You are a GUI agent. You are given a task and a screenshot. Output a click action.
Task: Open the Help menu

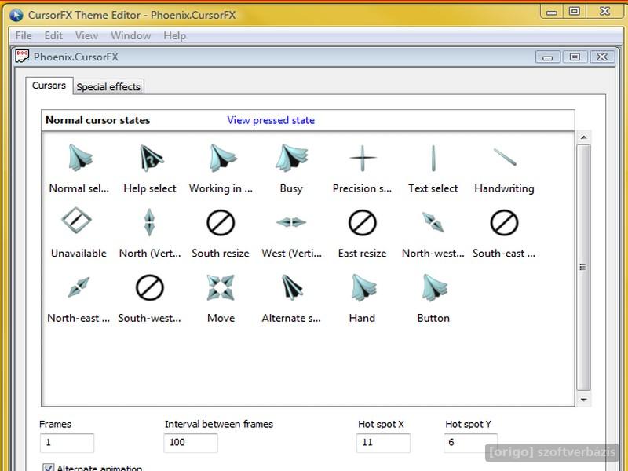click(174, 35)
